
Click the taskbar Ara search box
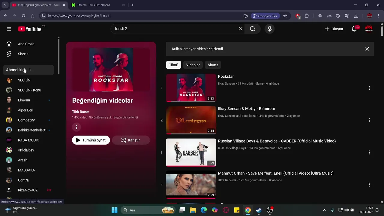148,210
